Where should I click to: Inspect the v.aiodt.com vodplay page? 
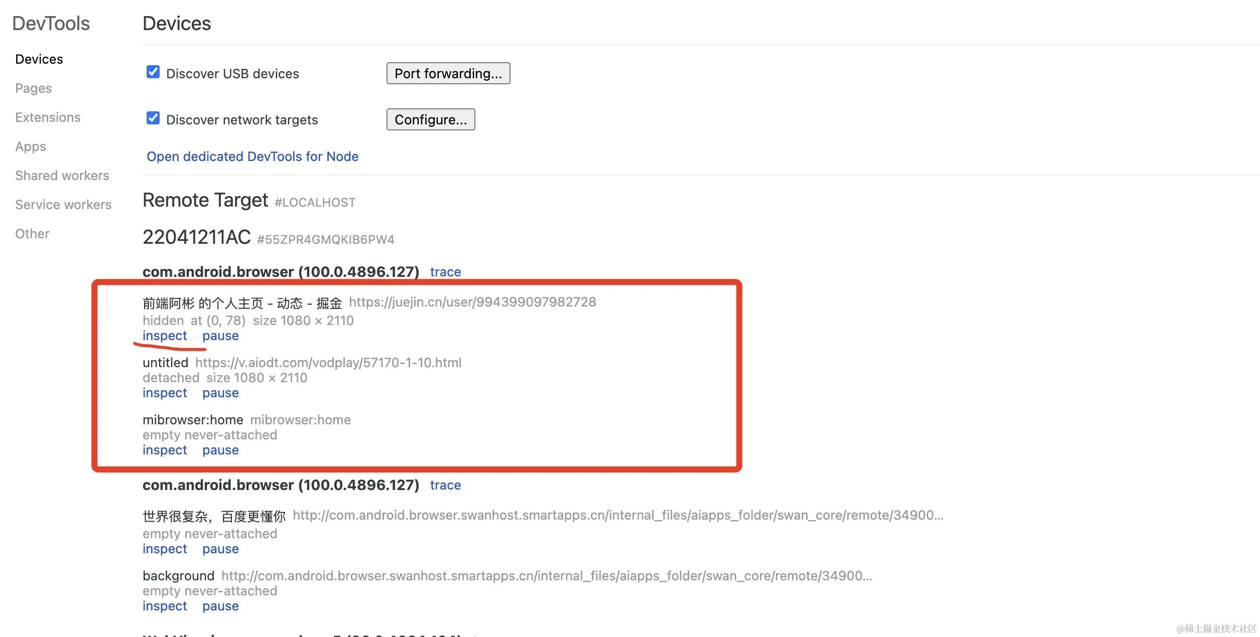point(165,393)
